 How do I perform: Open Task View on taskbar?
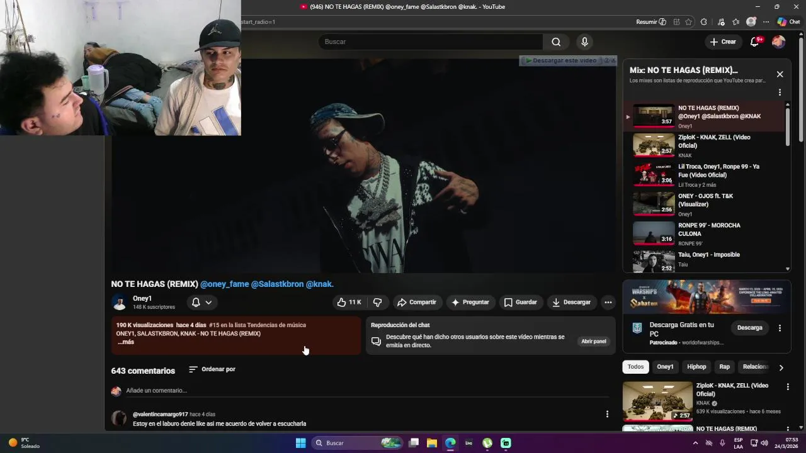click(x=414, y=443)
